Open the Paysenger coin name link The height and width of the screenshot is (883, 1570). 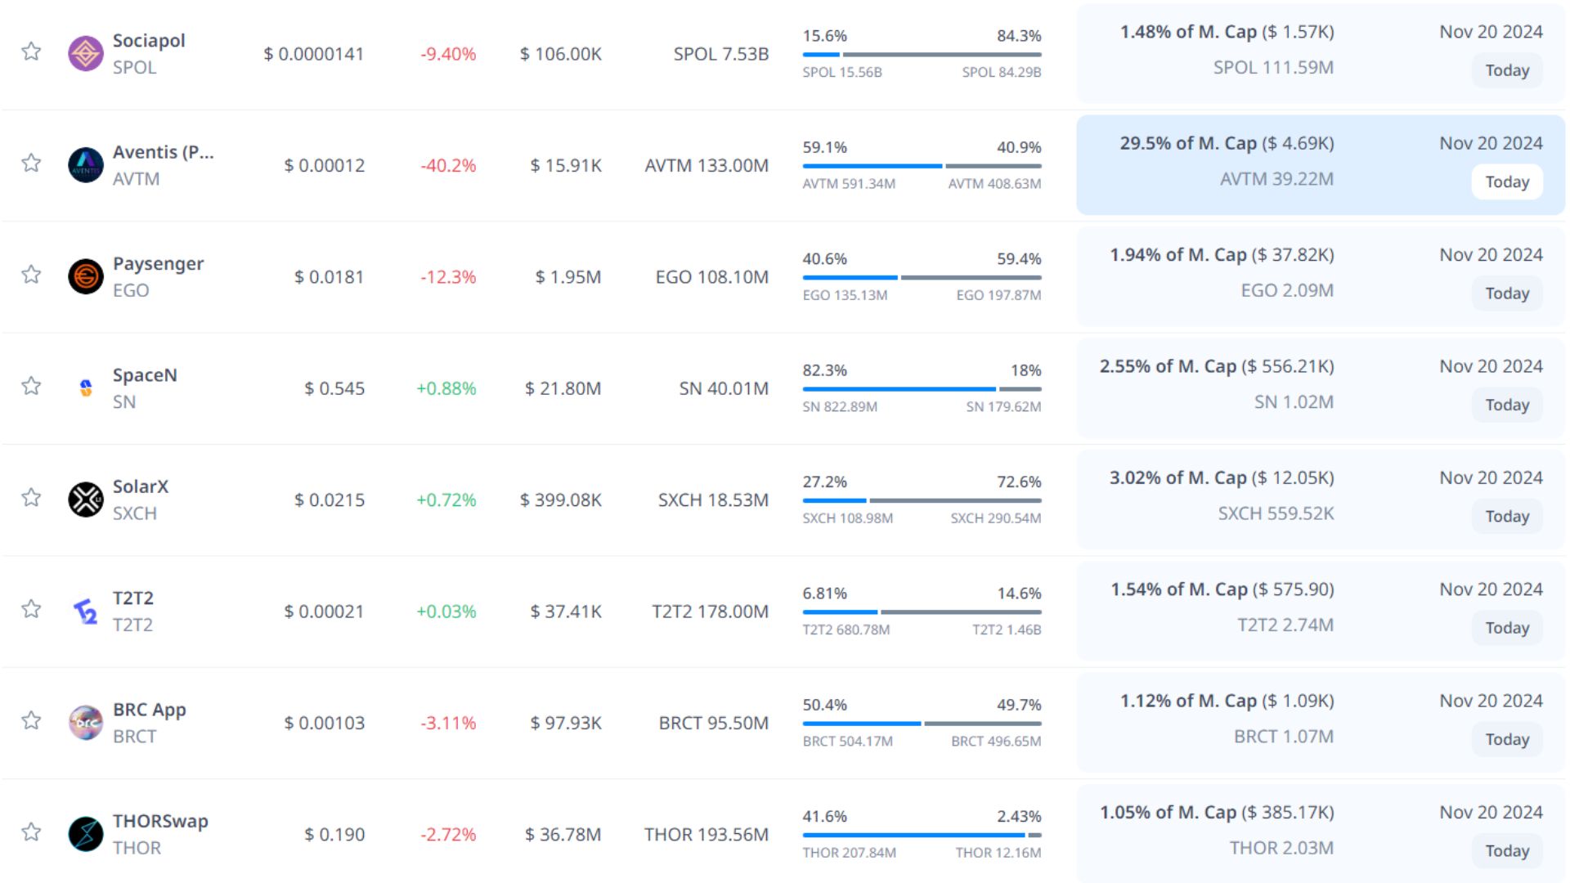(x=158, y=264)
